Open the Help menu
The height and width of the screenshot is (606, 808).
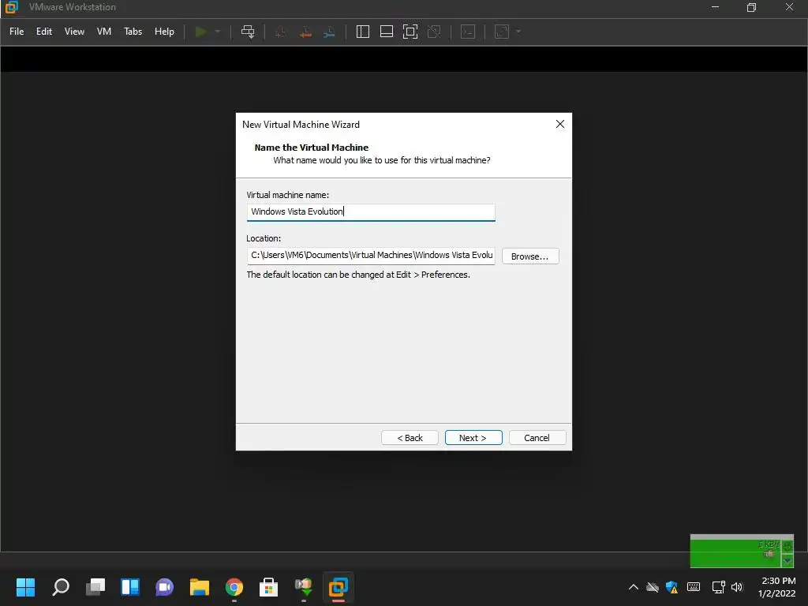164,32
